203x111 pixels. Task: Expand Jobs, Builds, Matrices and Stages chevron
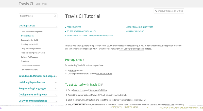tap(56, 76)
